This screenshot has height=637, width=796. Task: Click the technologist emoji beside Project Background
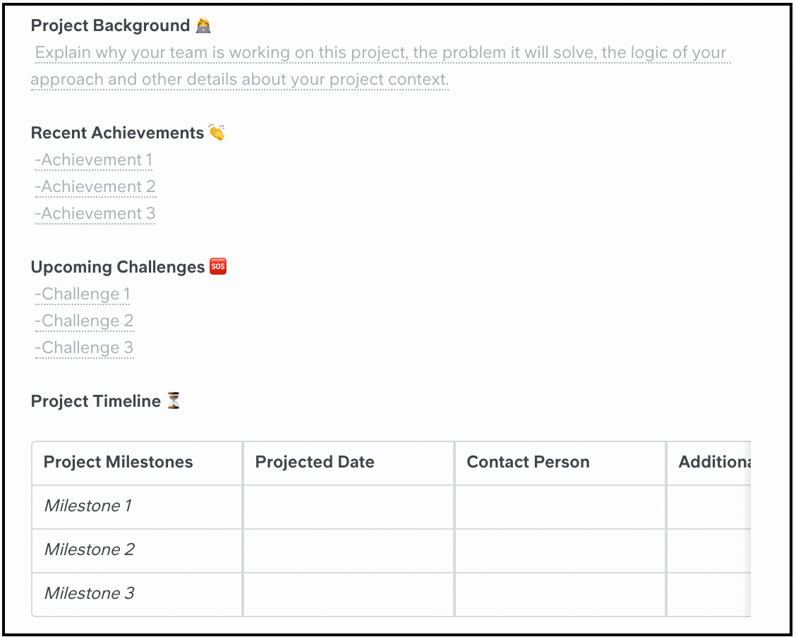[x=203, y=25]
